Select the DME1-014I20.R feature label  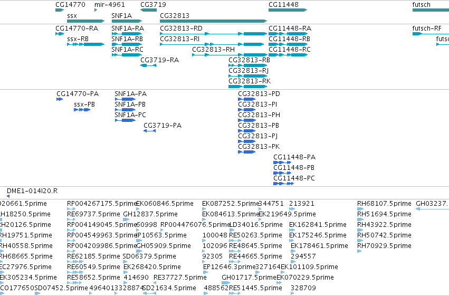click(x=32, y=191)
